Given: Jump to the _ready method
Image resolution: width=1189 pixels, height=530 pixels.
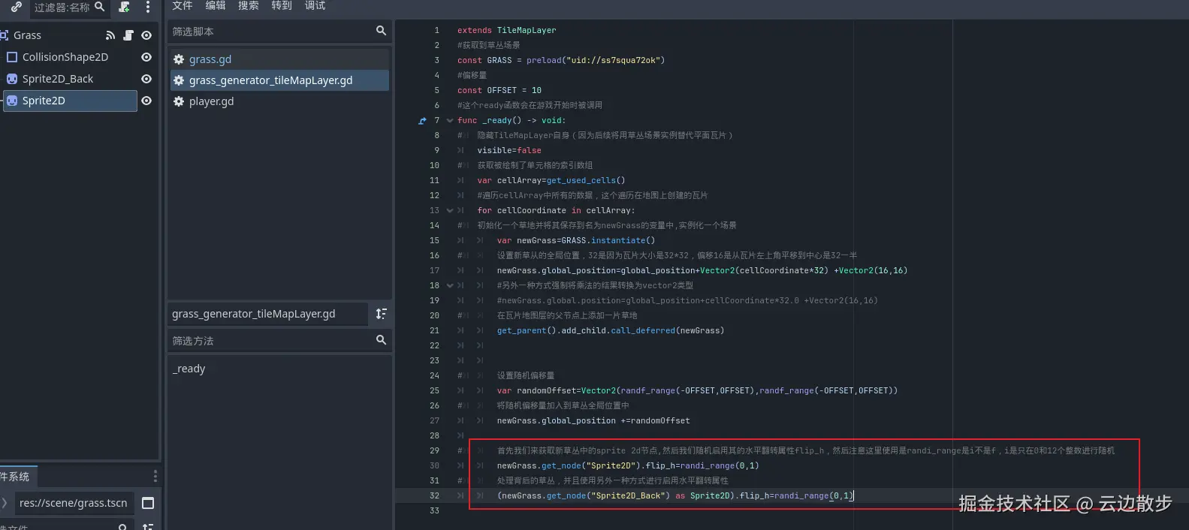Looking at the screenshot, I should tap(189, 369).
